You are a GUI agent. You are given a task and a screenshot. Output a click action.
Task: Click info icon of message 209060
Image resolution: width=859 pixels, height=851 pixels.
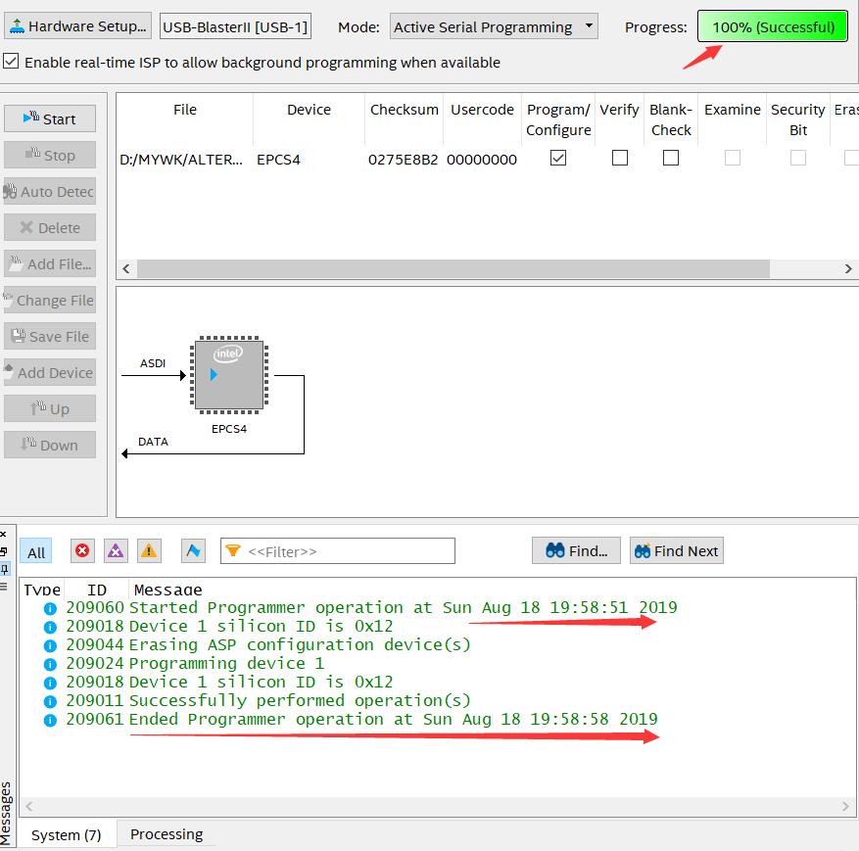pyautogui.click(x=50, y=608)
